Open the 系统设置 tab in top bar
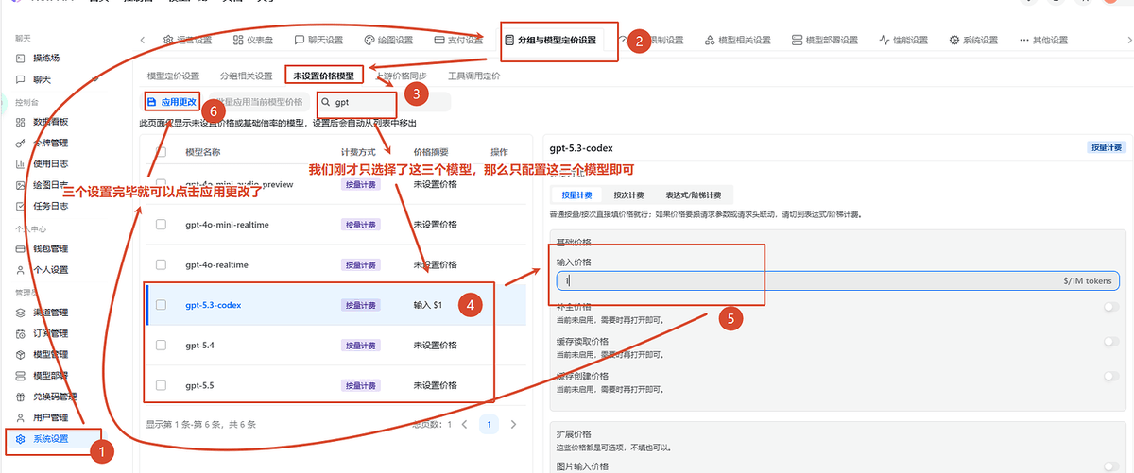Image resolution: width=1134 pixels, height=473 pixels. click(973, 40)
